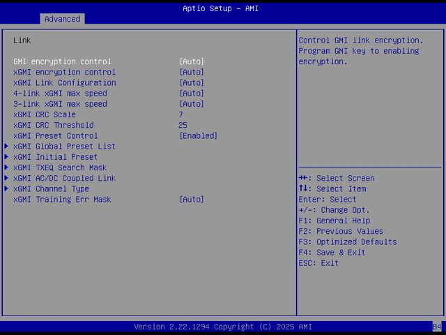Click the arrow beside xGMI Global Preset List
The height and width of the screenshot is (335, 446).
(6, 147)
